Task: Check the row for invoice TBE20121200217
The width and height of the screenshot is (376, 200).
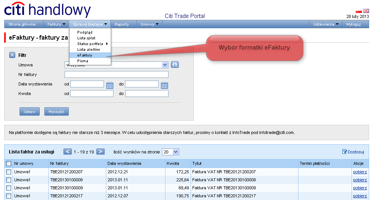Action: click(x=9, y=196)
